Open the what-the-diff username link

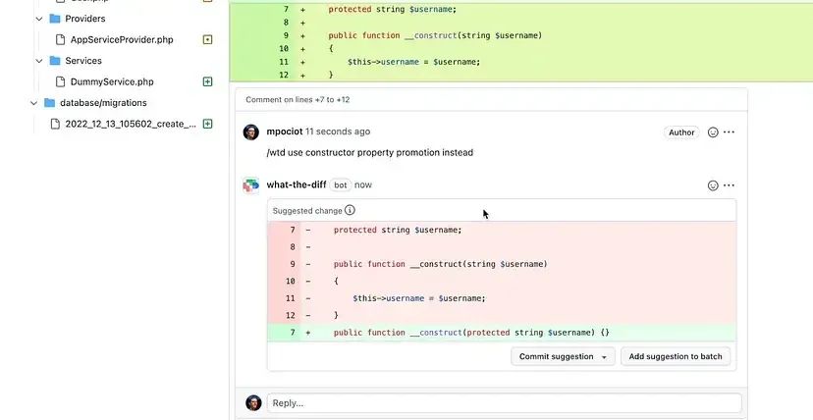point(296,184)
